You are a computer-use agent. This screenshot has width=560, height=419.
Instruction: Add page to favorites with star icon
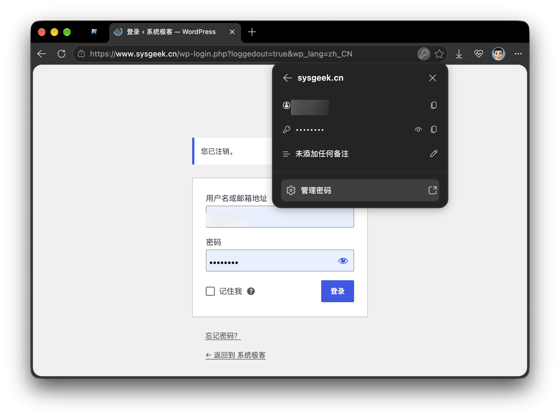point(439,54)
